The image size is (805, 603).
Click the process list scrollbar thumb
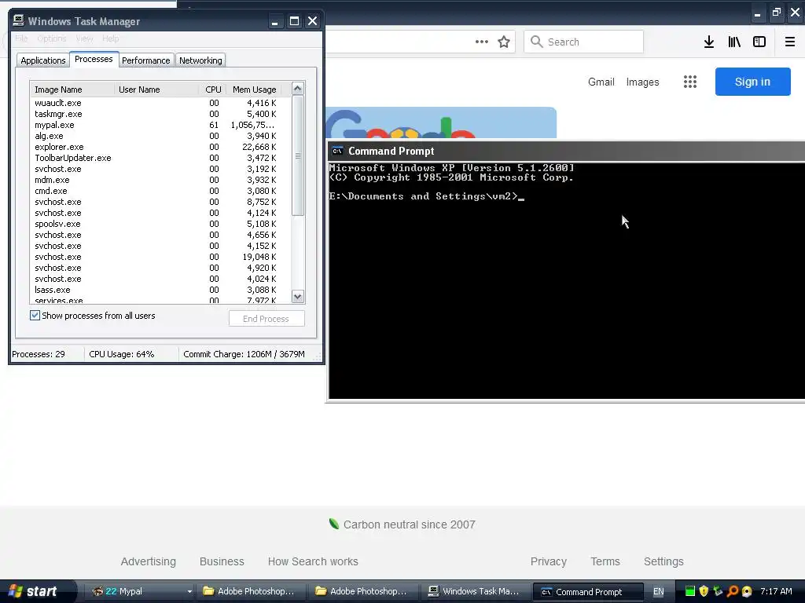pos(298,155)
